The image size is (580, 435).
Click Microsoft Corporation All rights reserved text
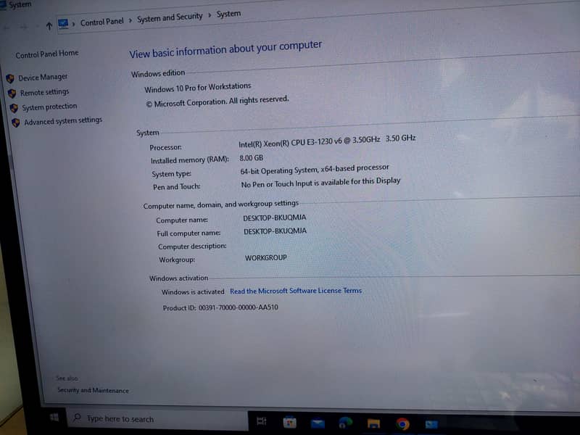click(217, 101)
